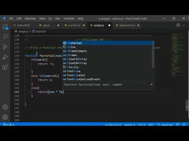Open the Manage gear icon
Viewport: 189px width, 141px height.
[x=5, y=117]
